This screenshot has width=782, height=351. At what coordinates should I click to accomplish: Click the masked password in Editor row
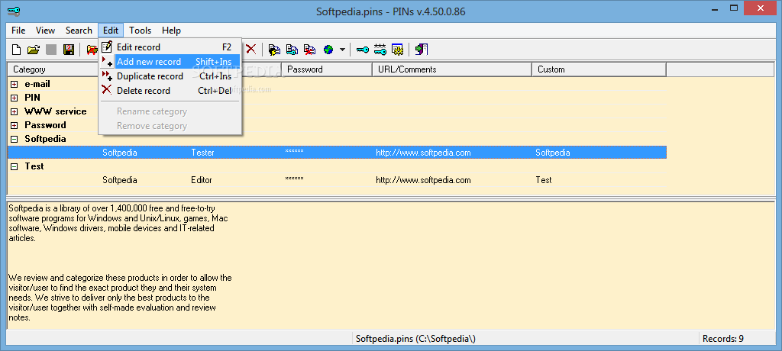click(x=294, y=179)
